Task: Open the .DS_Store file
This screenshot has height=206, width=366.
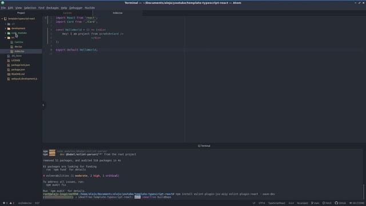Action: (x=17, y=56)
